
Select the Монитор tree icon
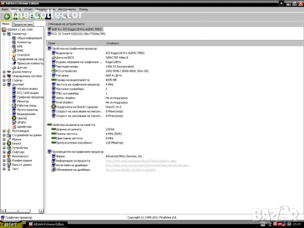[14, 101]
